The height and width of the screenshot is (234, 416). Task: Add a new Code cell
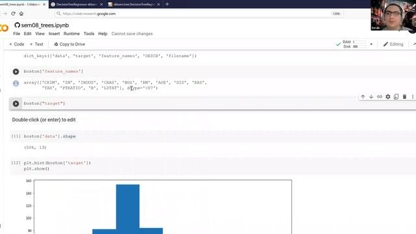pyautogui.click(x=16, y=44)
